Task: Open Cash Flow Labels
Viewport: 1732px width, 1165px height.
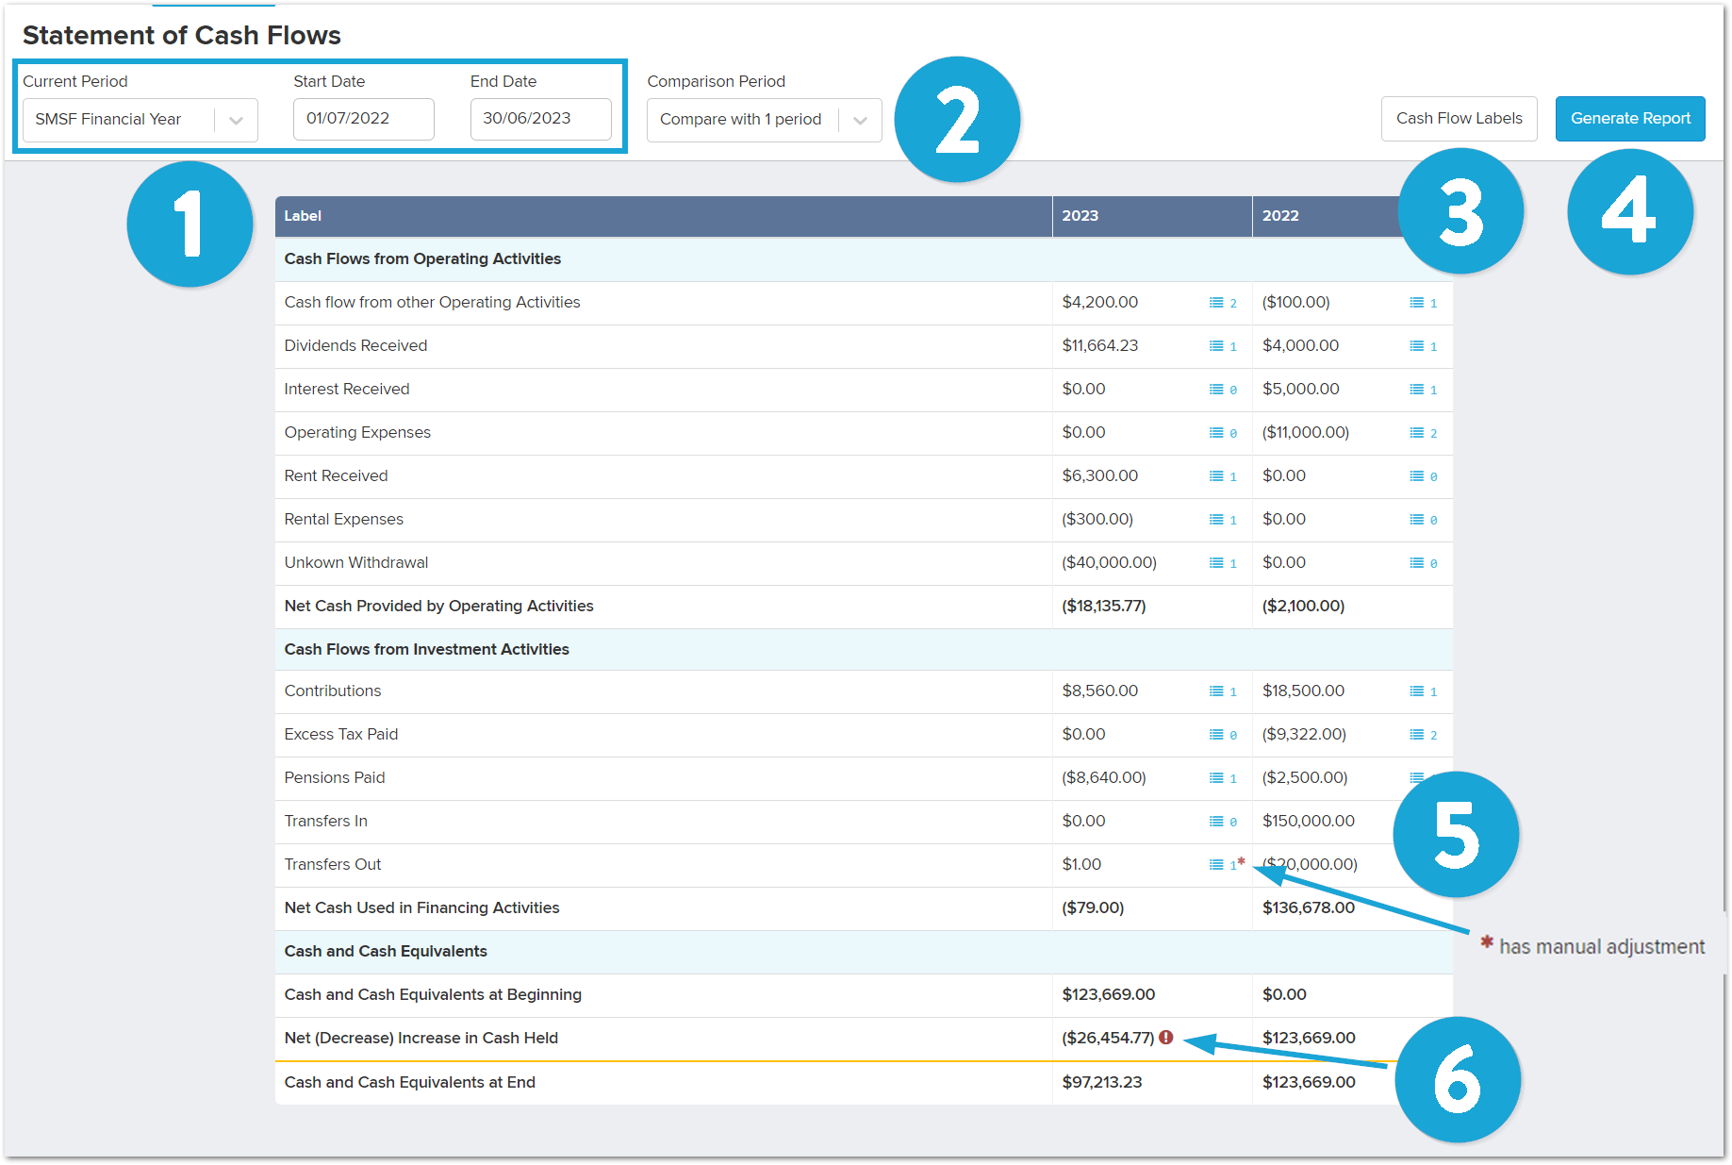Action: pyautogui.click(x=1460, y=119)
